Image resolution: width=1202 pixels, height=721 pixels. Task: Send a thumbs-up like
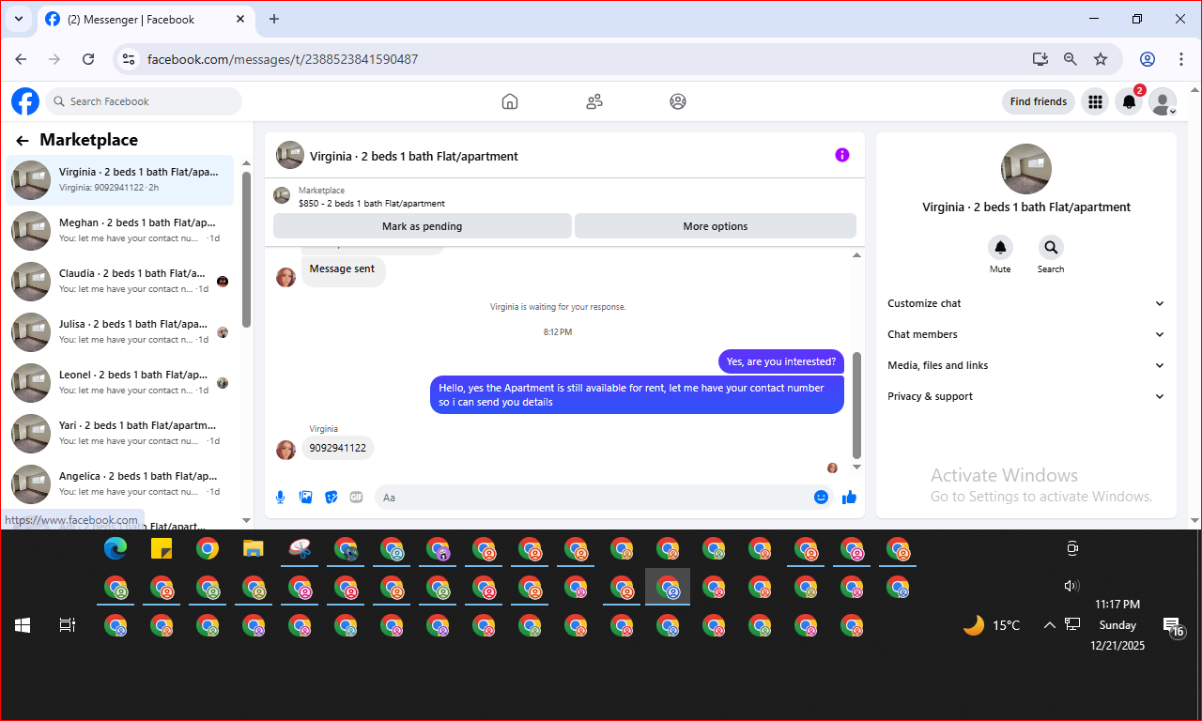coord(850,498)
